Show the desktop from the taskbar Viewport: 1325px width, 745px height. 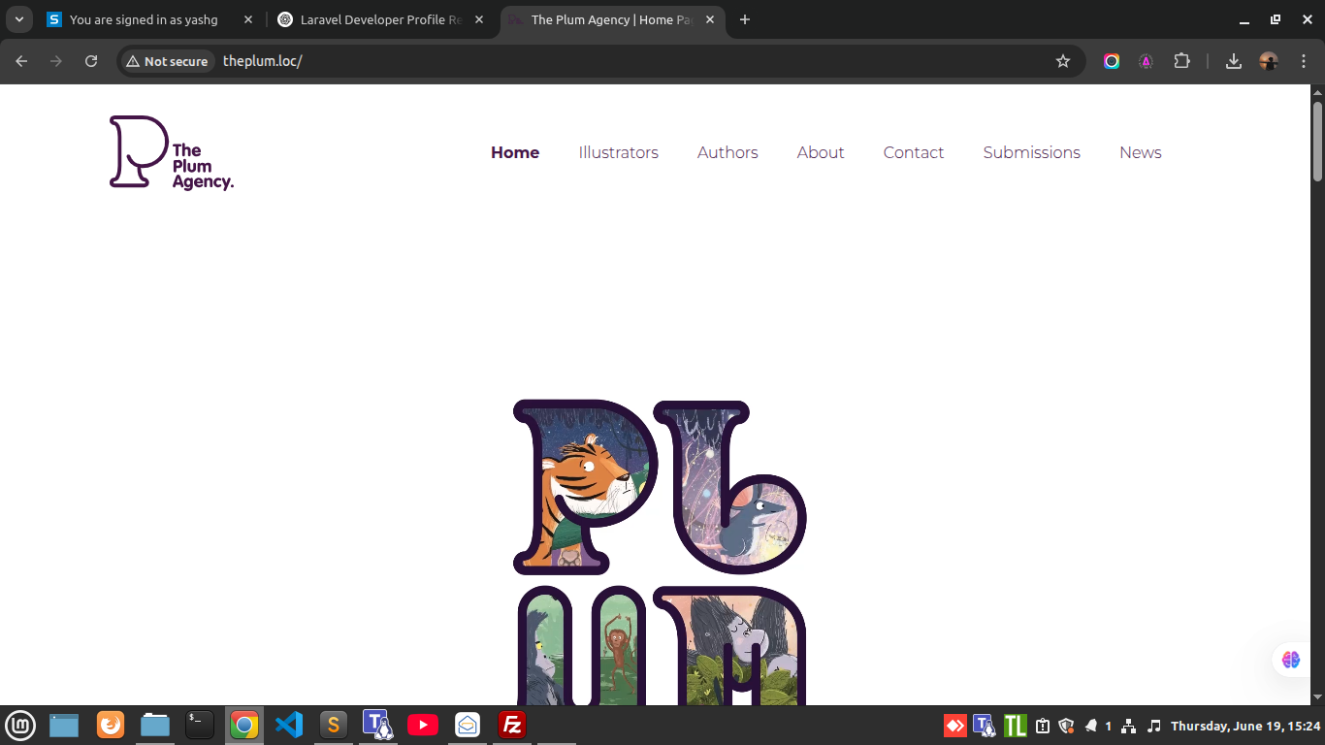click(64, 725)
